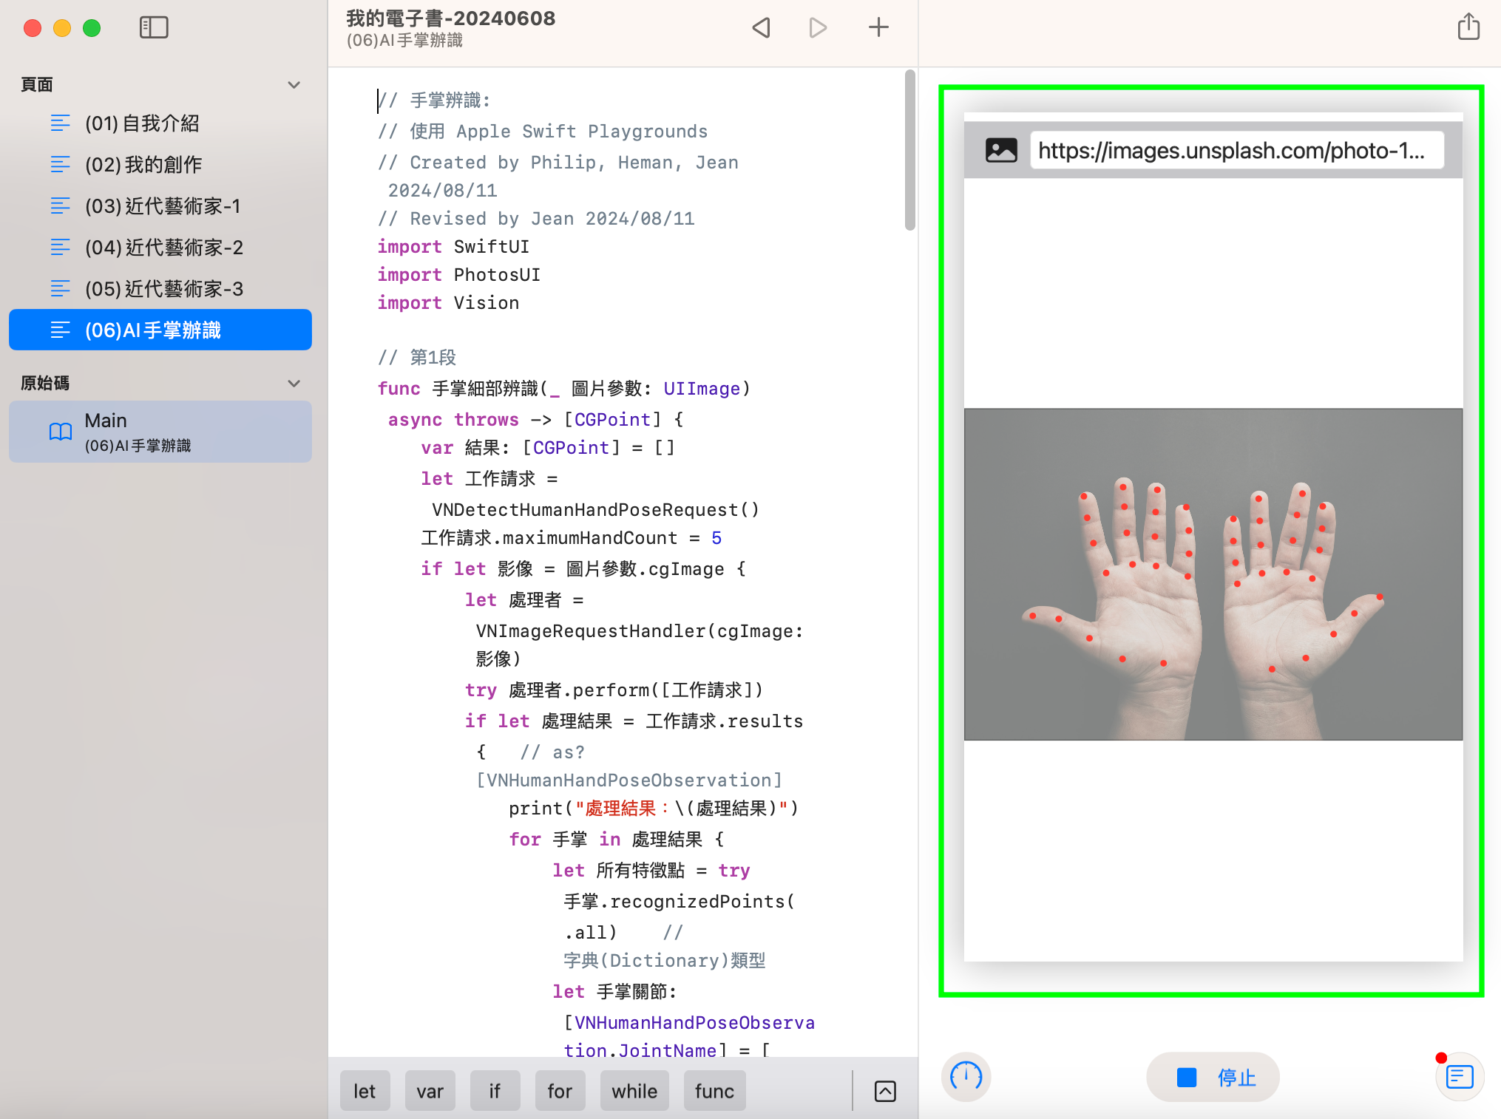1501x1119 pixels.
Task: Select the Main source file
Action: (160, 432)
